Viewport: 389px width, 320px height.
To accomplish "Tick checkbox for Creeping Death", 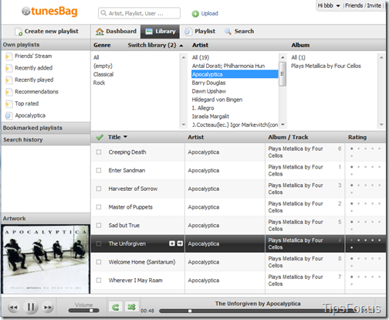I will tap(99, 152).
